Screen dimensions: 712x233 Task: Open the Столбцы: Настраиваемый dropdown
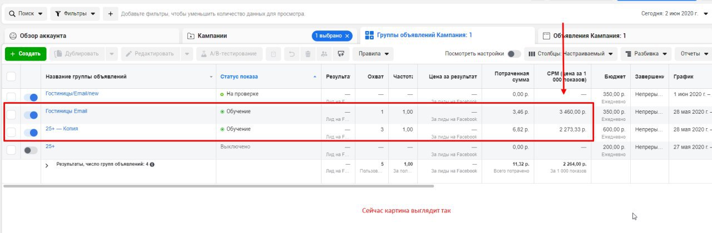point(571,54)
